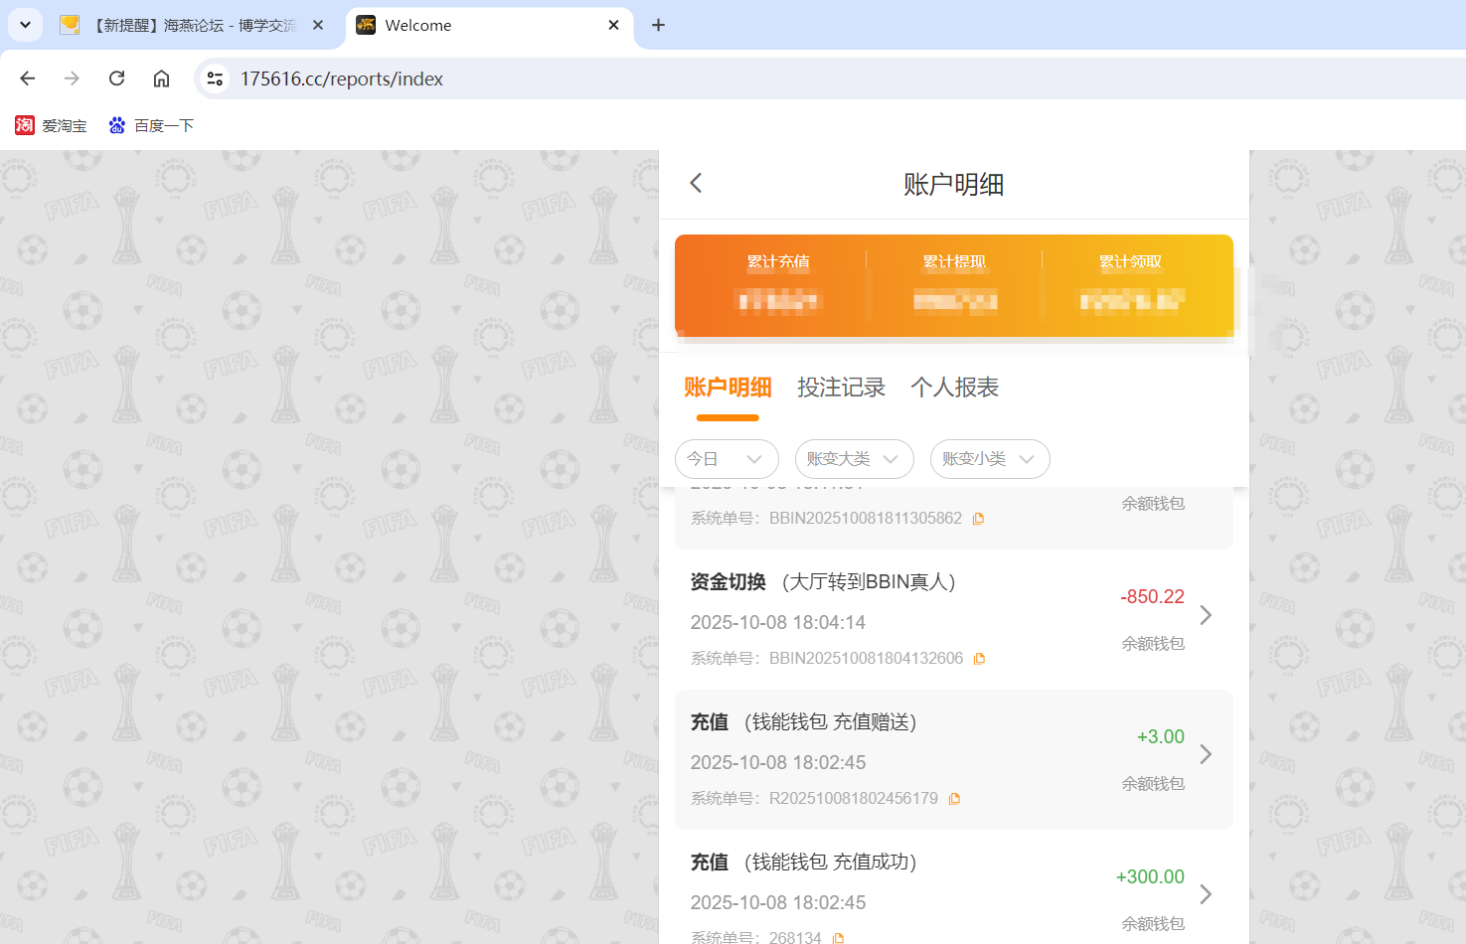Expand the +3.00 充值 record details
The height and width of the screenshot is (944, 1466).
tap(1205, 755)
